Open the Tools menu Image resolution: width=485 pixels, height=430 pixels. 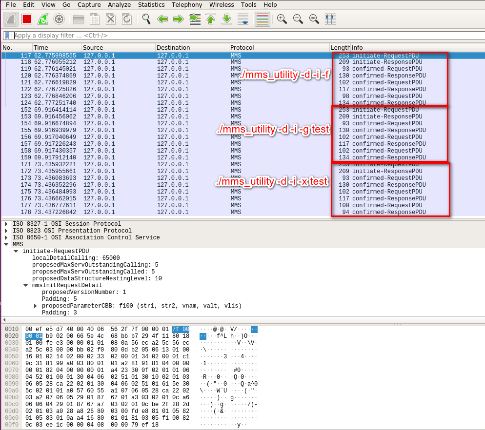click(249, 5)
